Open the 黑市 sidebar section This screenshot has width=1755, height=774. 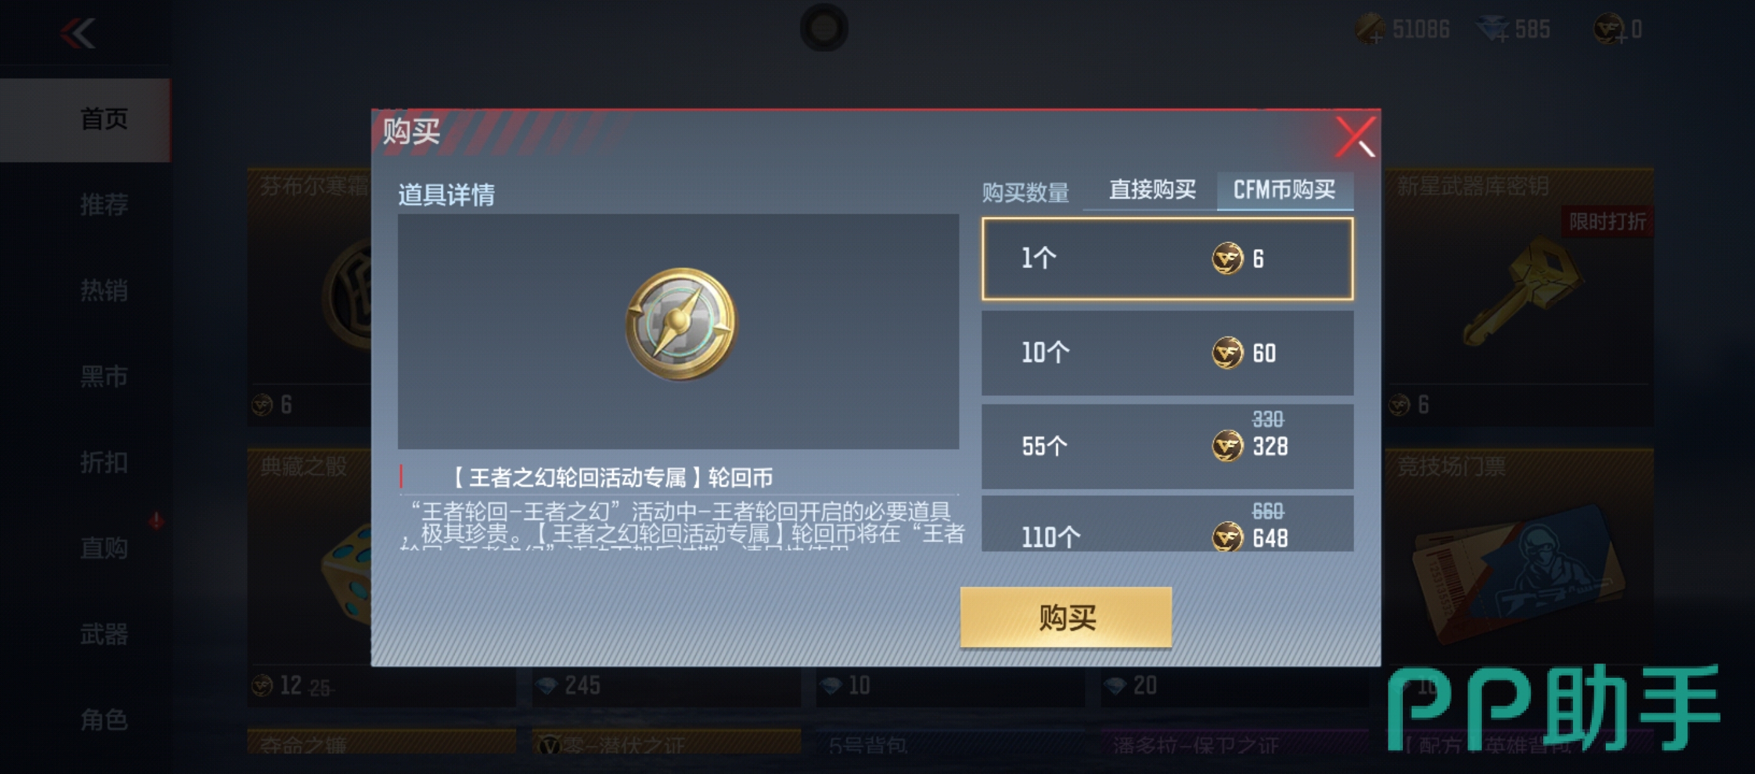pyautogui.click(x=103, y=376)
